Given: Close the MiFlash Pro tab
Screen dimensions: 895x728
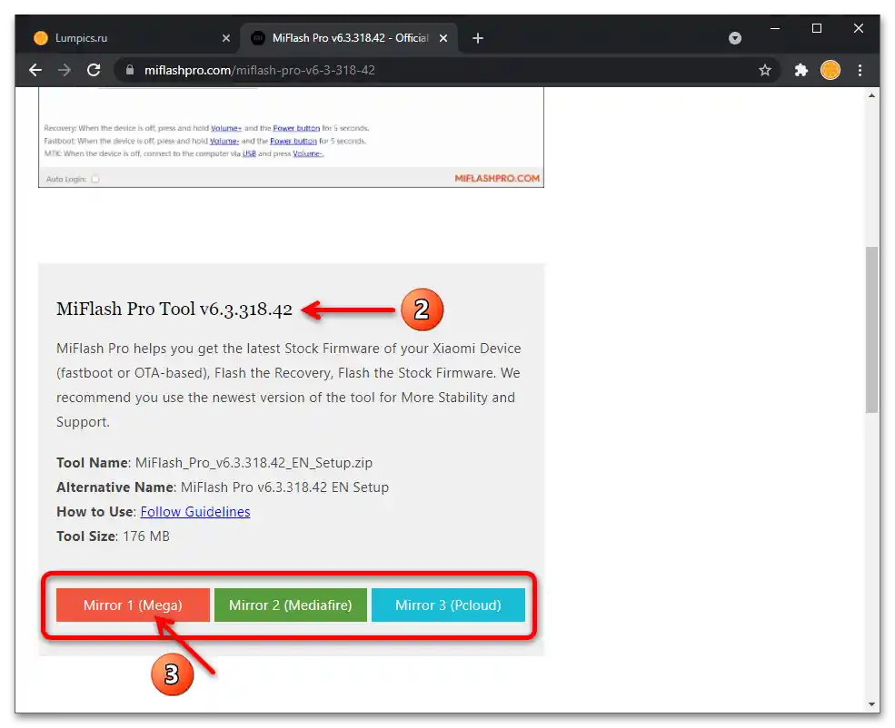Looking at the screenshot, I should point(443,38).
